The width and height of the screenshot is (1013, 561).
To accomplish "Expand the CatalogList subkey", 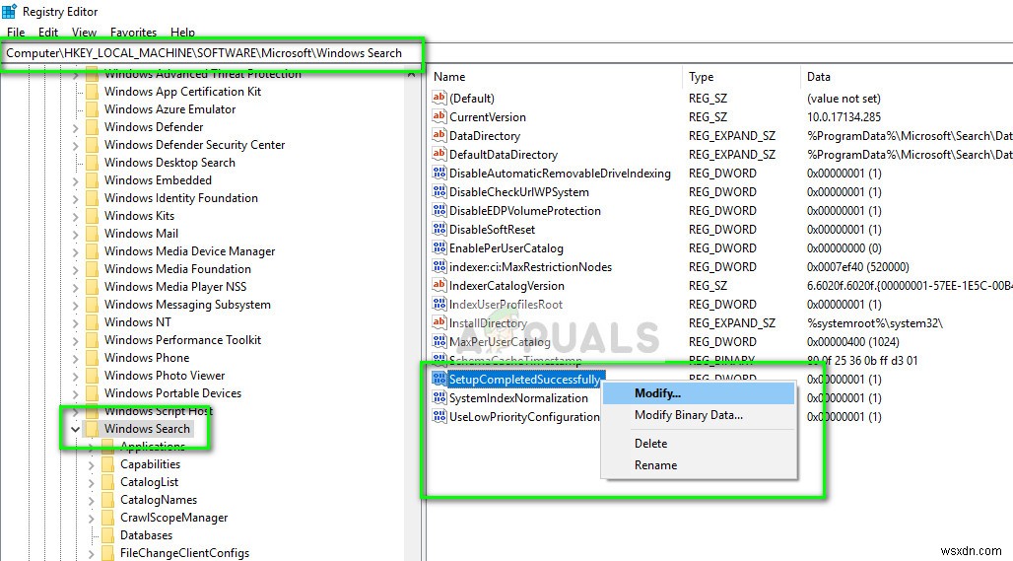I will pyautogui.click(x=91, y=483).
